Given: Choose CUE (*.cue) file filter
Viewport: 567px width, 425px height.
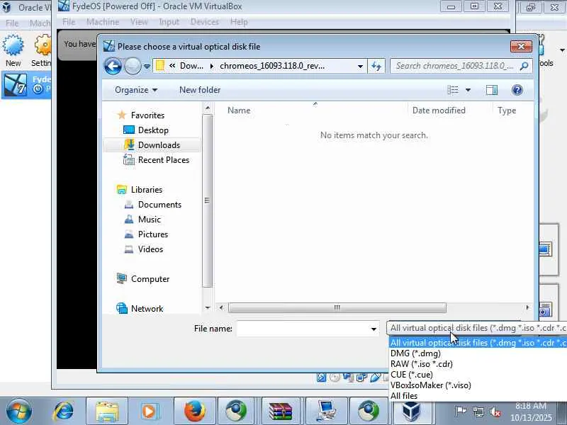Looking at the screenshot, I should [x=412, y=375].
